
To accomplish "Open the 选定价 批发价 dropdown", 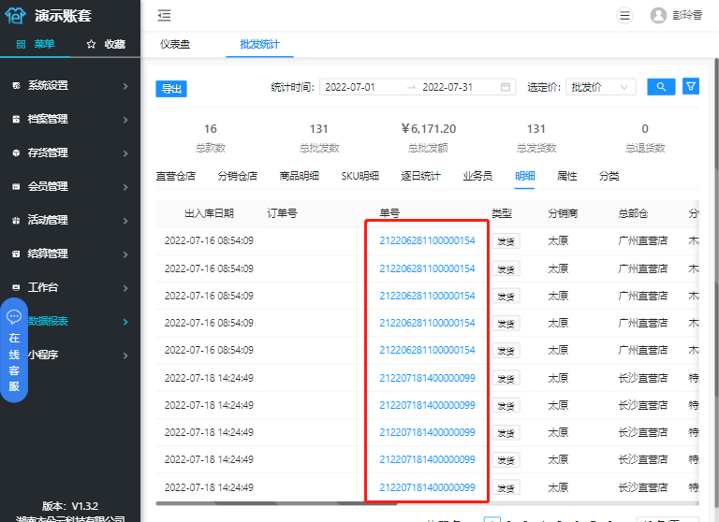I will pyautogui.click(x=601, y=87).
